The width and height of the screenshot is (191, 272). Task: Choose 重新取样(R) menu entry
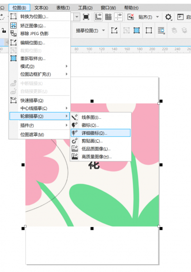[x=39, y=58]
